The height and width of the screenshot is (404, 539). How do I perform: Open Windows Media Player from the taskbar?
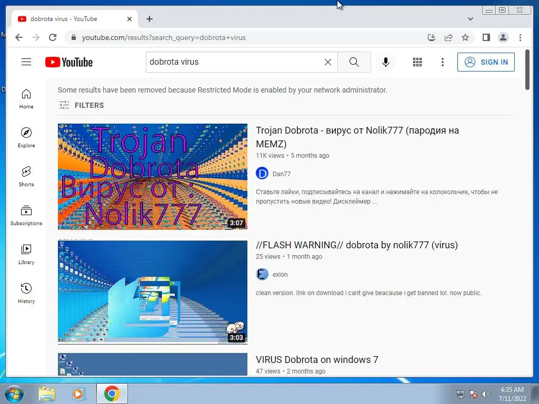[78, 393]
